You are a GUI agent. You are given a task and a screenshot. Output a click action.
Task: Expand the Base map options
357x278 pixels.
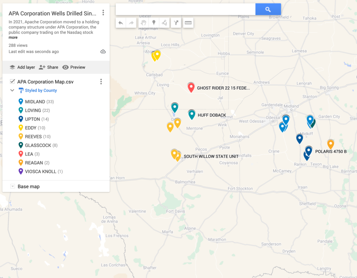tap(13, 186)
